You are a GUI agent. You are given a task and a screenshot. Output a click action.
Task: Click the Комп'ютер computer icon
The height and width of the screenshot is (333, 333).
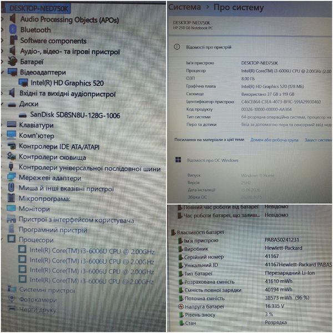tap(12, 135)
